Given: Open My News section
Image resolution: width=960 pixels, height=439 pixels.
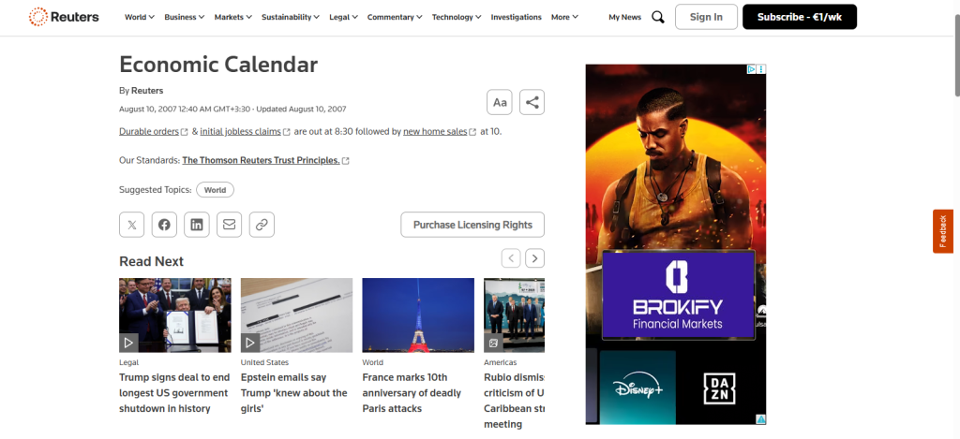Looking at the screenshot, I should point(623,17).
